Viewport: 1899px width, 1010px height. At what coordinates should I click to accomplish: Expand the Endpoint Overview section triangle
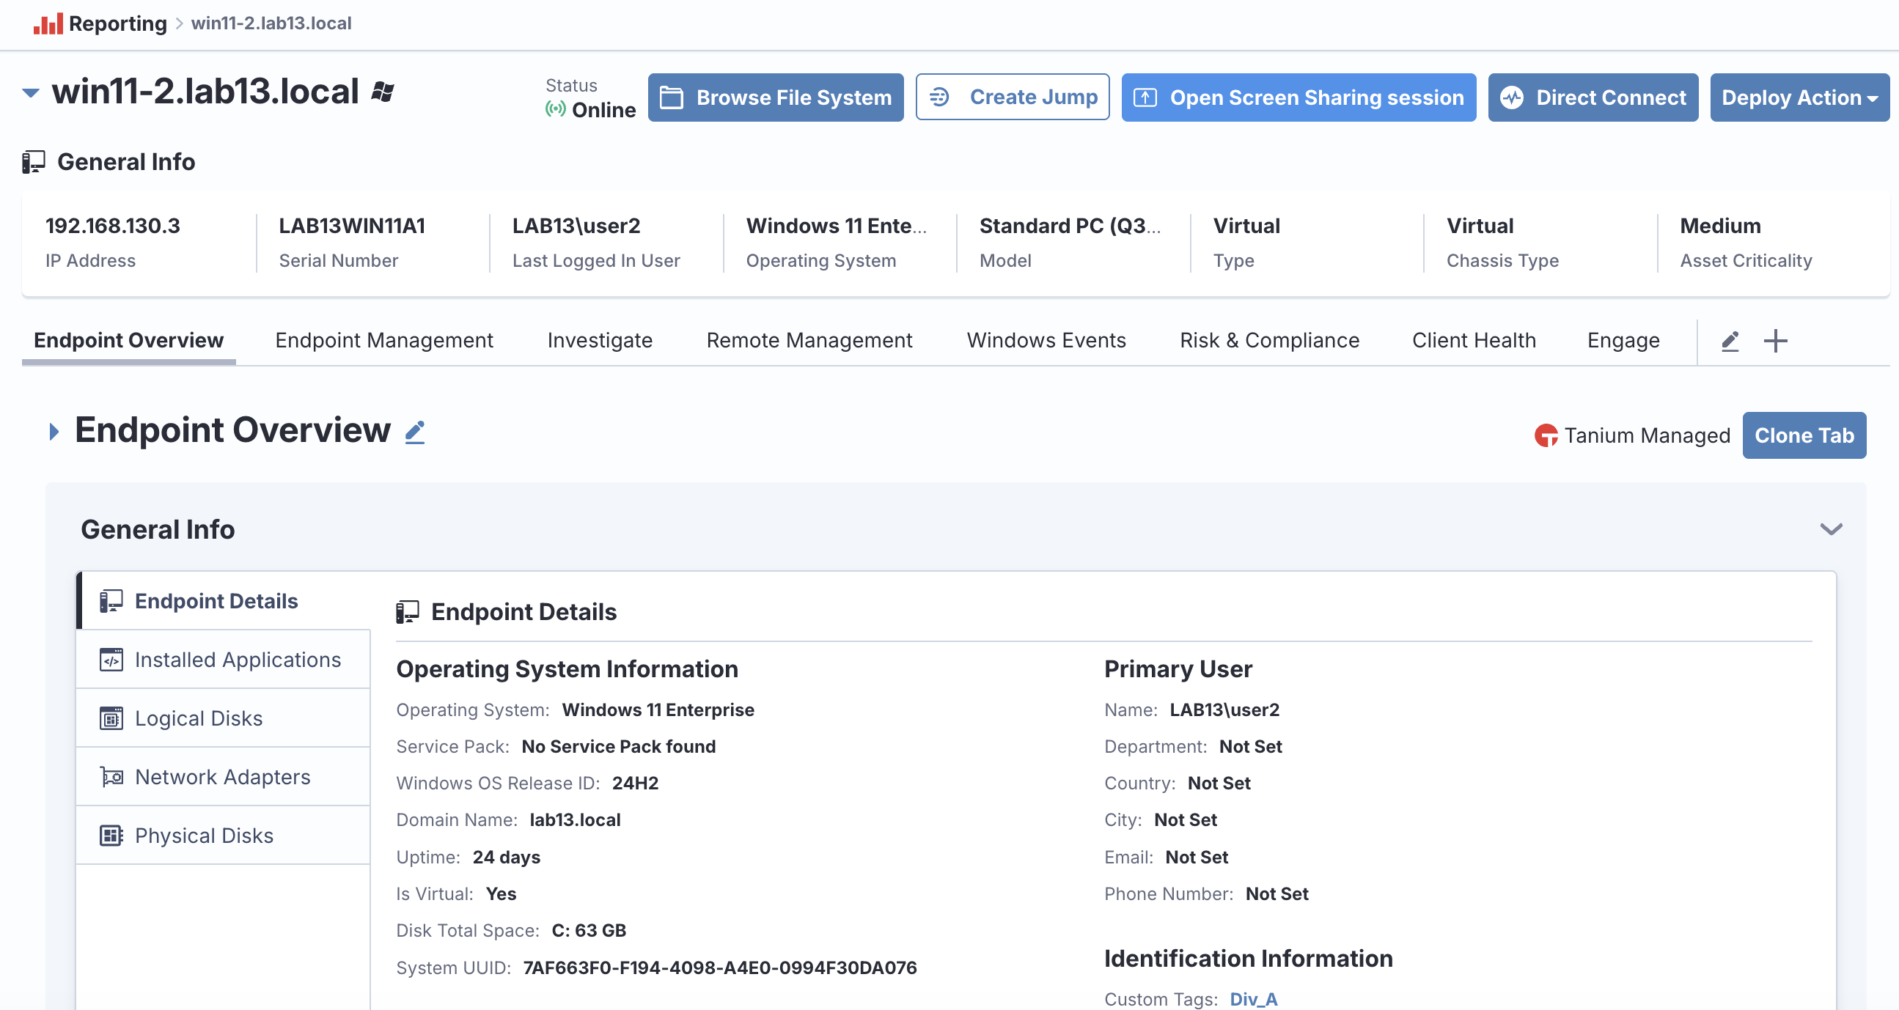coord(54,432)
